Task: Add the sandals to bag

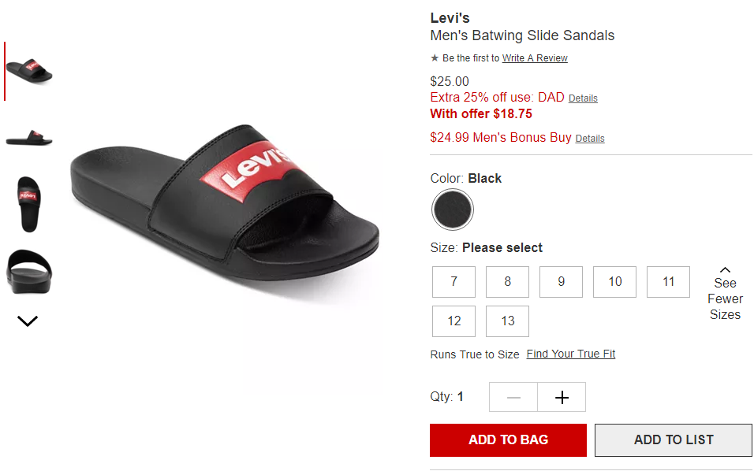Action: click(508, 439)
